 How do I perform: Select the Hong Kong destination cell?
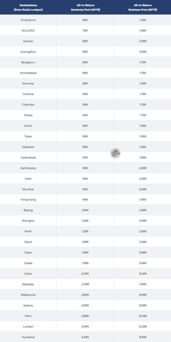point(28,200)
